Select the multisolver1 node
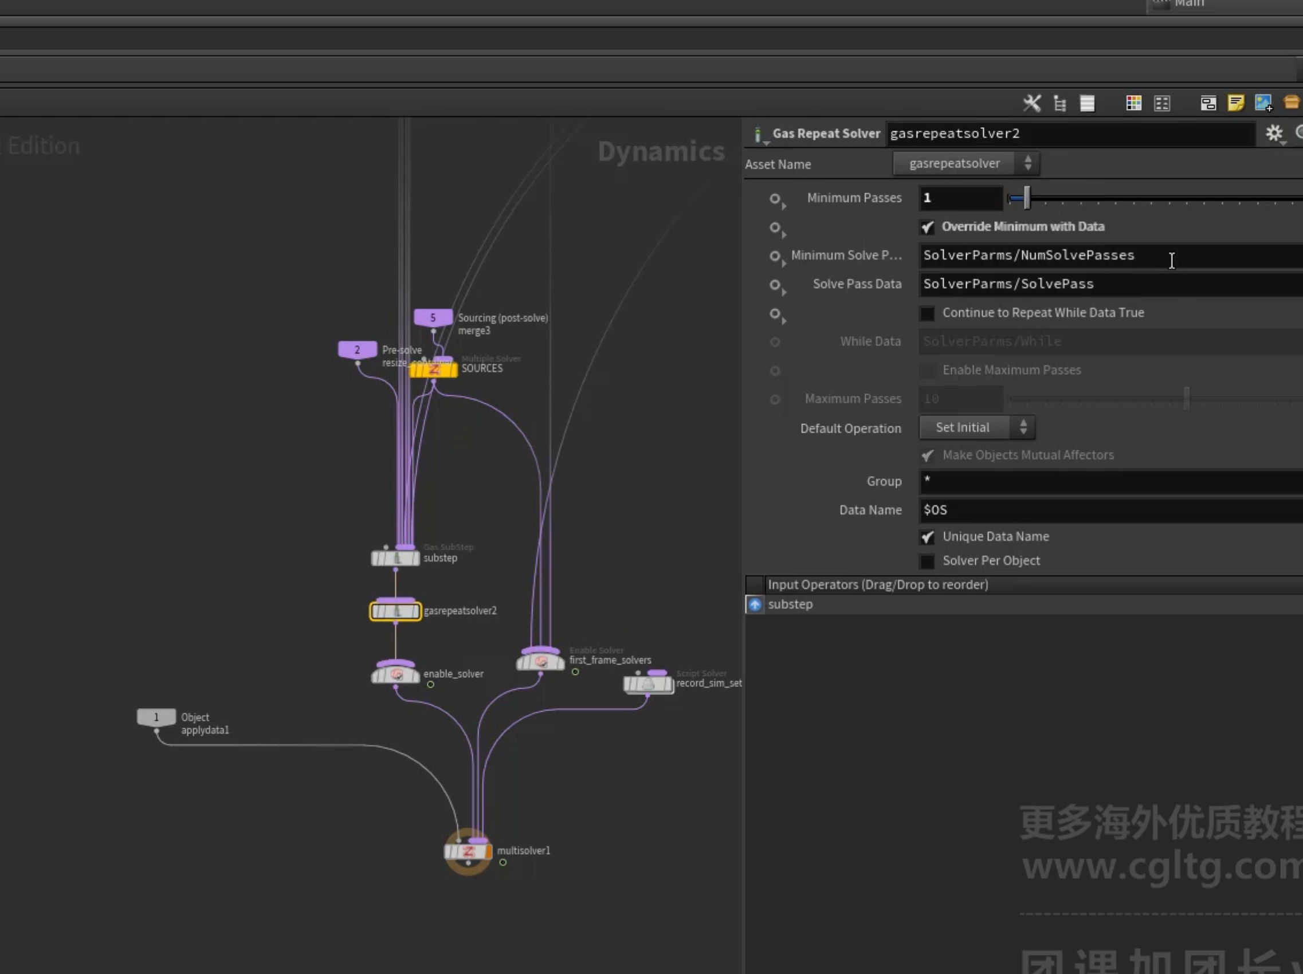This screenshot has height=974, width=1303. point(468,851)
